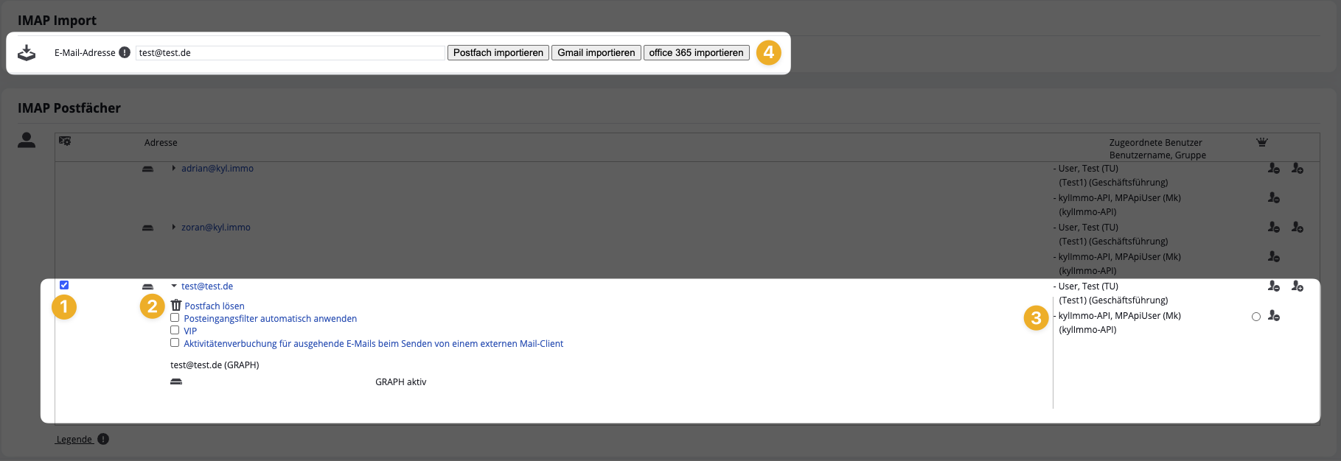Click the info icon next to E-Mail-Adresse
This screenshot has width=1341, height=461.
125,52
